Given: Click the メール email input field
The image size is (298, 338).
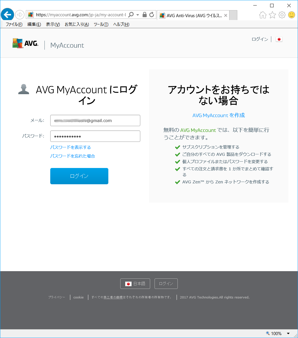Looking at the screenshot, I should 95,121.
